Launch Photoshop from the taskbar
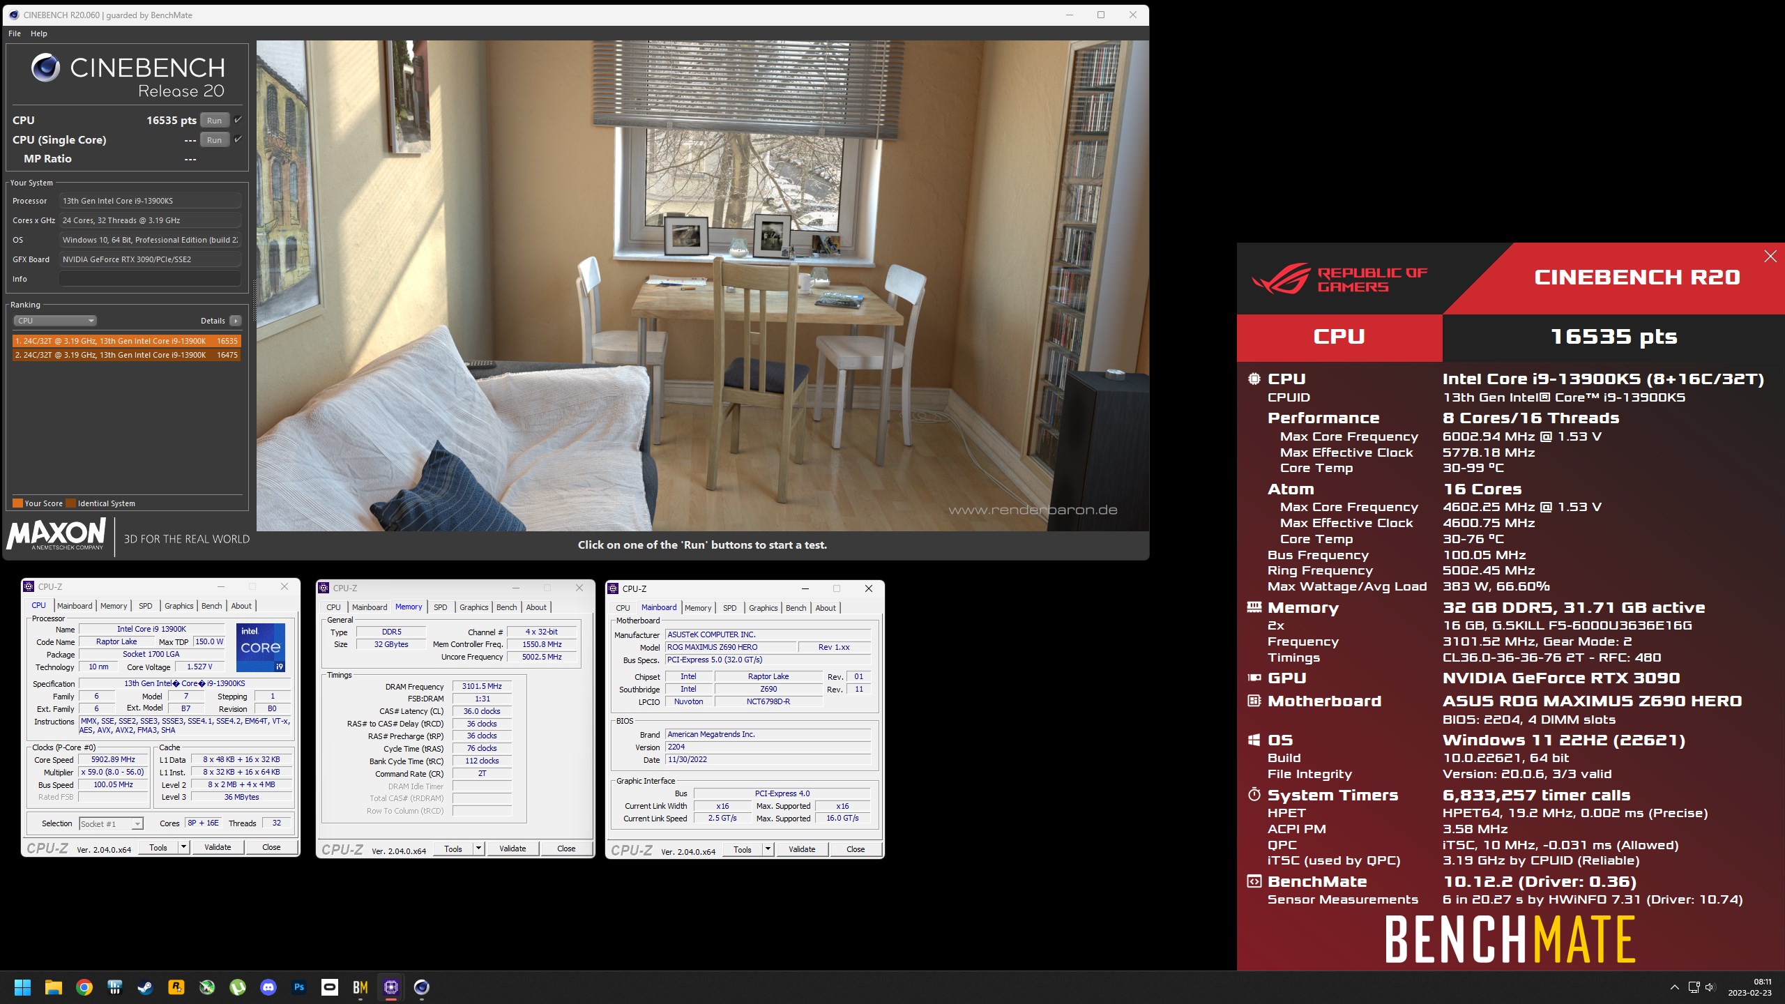The height and width of the screenshot is (1004, 1785). click(x=299, y=987)
